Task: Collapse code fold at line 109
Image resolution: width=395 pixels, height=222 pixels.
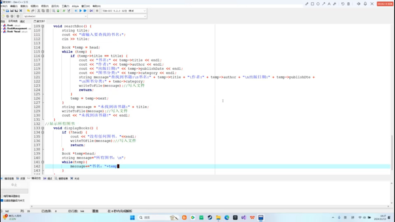Action: point(43,26)
